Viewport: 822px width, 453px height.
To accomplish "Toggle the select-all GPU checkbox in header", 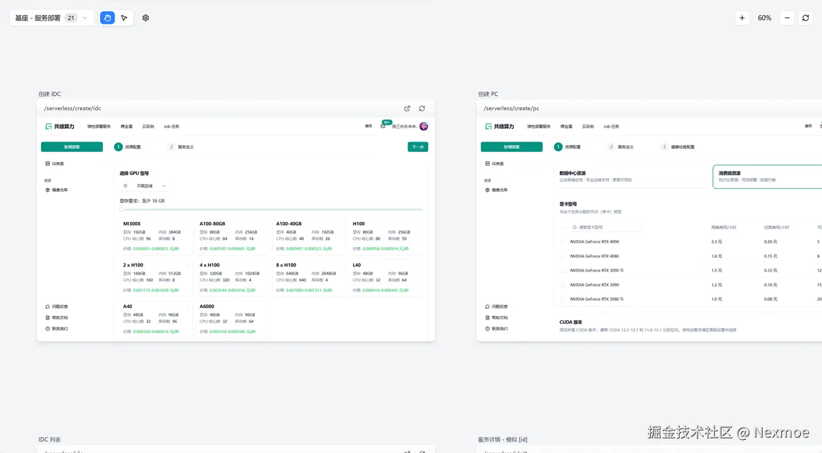I will [x=563, y=227].
